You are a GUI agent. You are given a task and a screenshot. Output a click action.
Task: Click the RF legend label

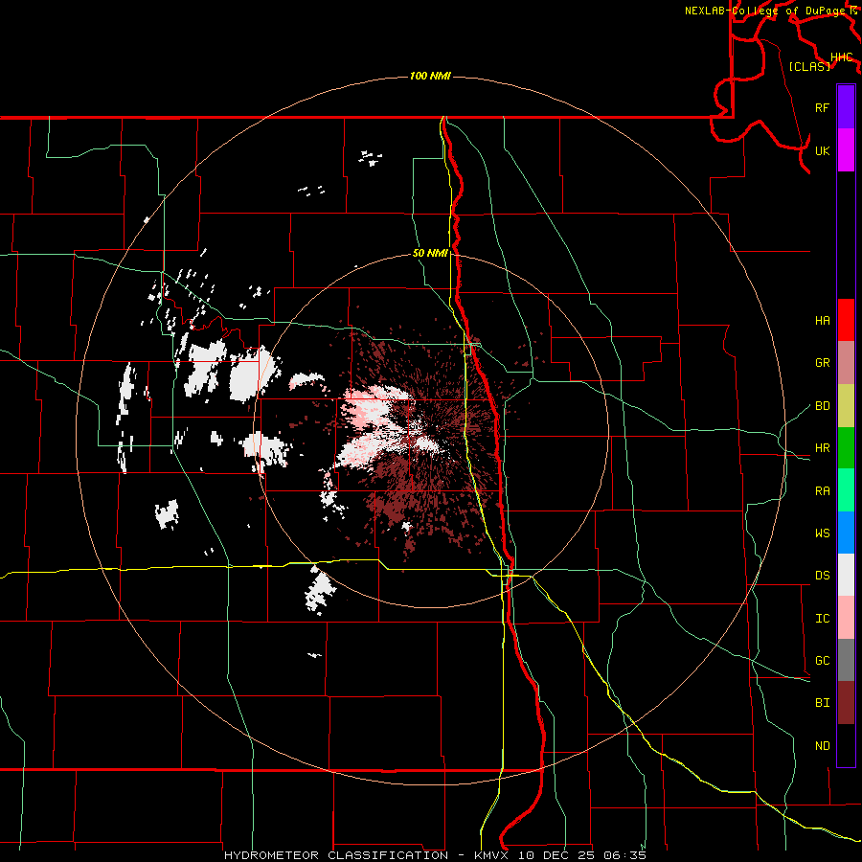822,107
